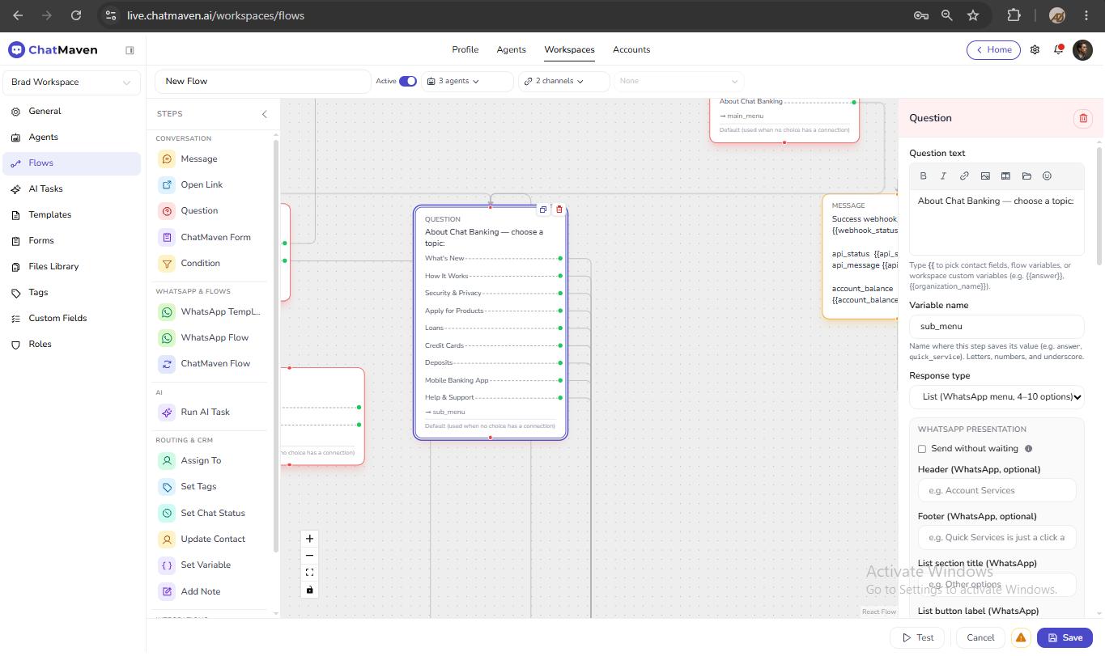Add a Question step from Steps panel
Image resolution: width=1105 pixels, height=656 pixels.
click(212, 211)
